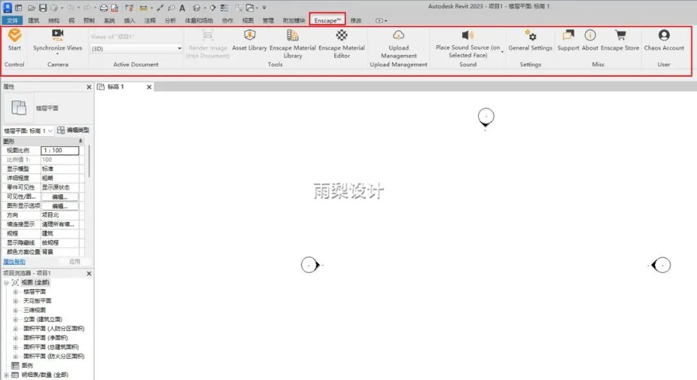Screen dimensions: 697x380
Task: Open the default 3D view house icon
Action: click(196, 8)
